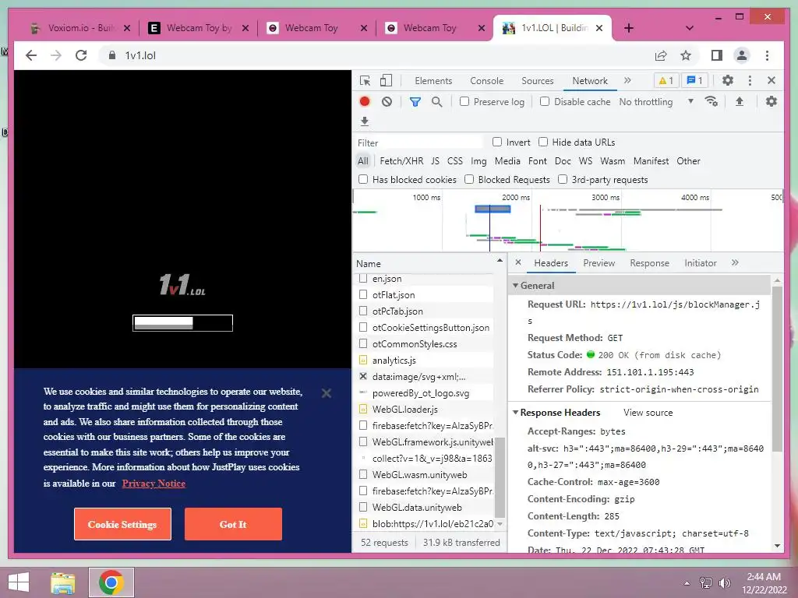Open a new browser tab
Viewport: 798px width, 598px height.
629,28
